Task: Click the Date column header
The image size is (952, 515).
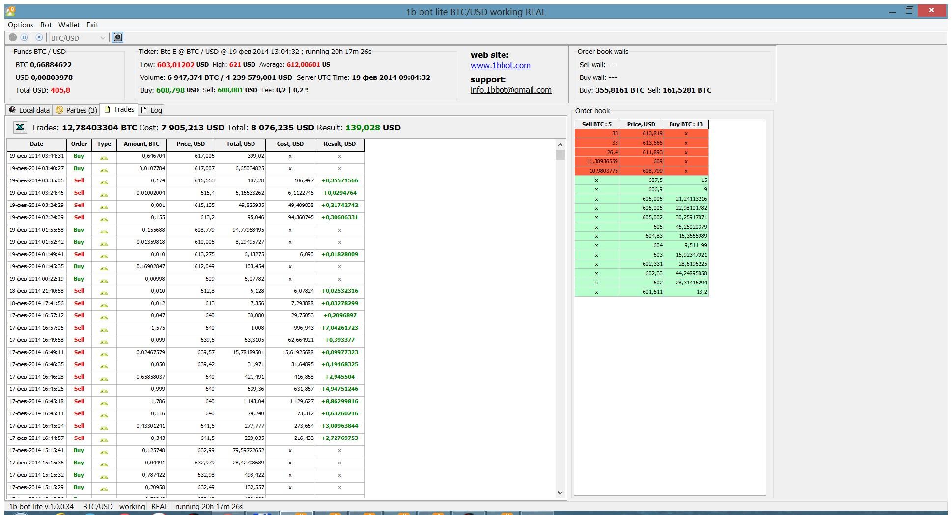Action: tap(36, 144)
